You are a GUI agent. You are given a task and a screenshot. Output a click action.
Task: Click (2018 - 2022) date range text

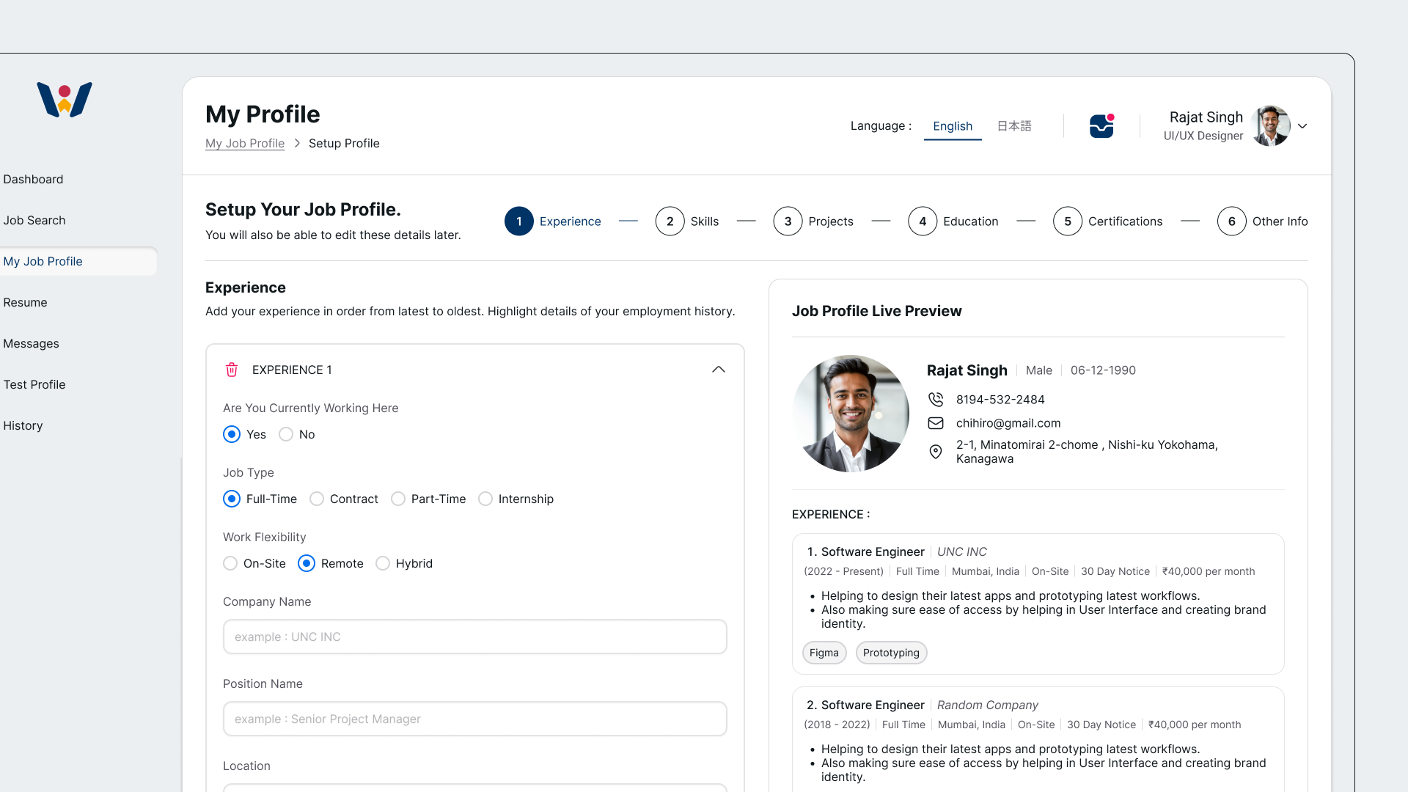tap(837, 725)
